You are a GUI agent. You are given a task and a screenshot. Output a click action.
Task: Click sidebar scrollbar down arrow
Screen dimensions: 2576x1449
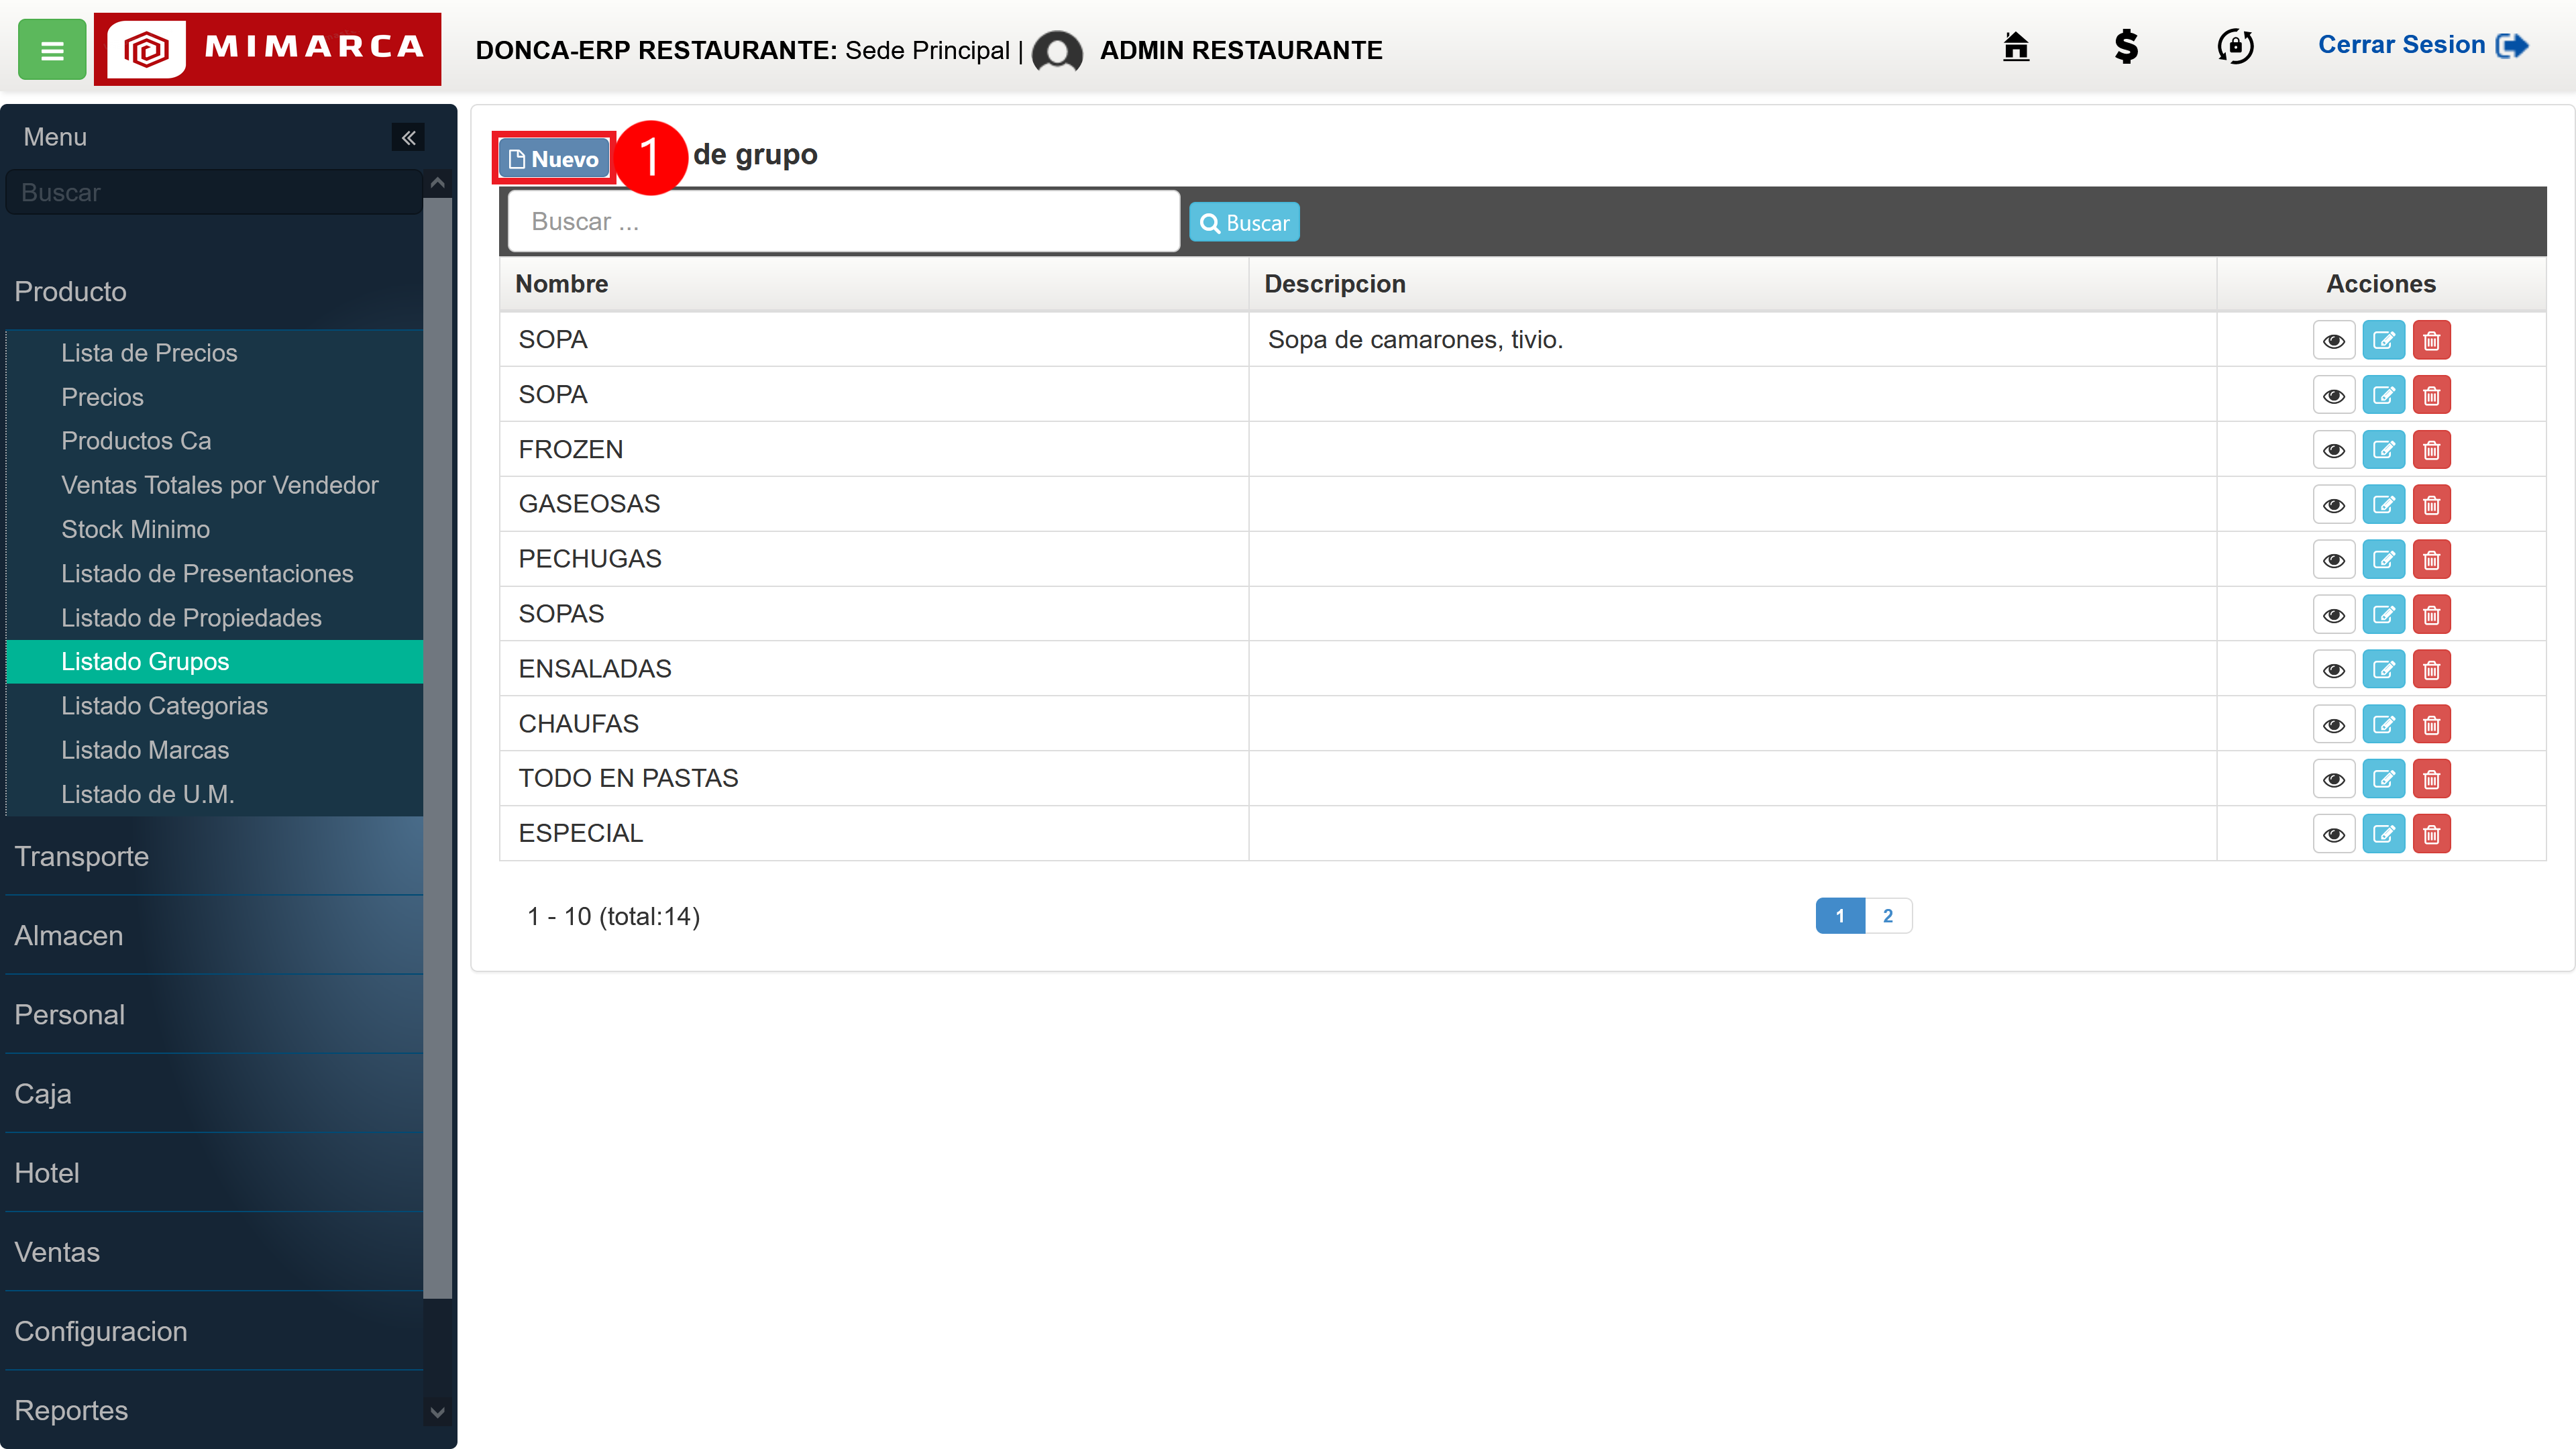[437, 1412]
